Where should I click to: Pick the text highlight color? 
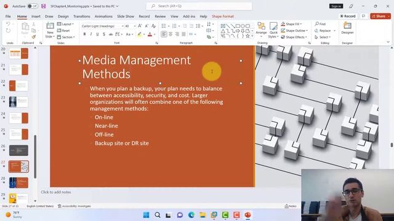tap(140, 34)
